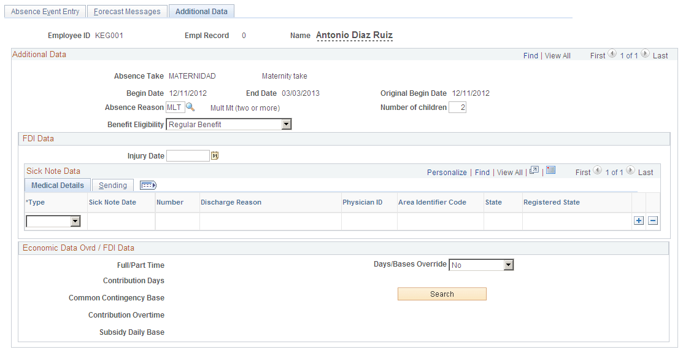Click the Number of children field
The height and width of the screenshot is (352, 683).
[457, 108]
